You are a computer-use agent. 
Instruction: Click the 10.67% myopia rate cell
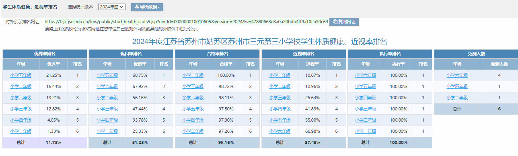[312, 75]
